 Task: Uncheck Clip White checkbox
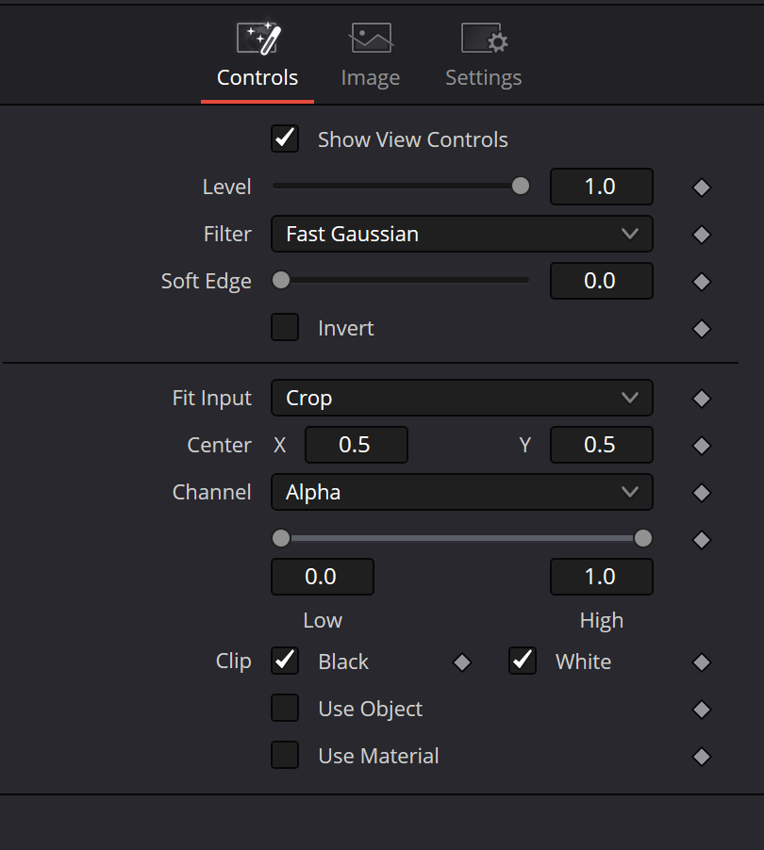(523, 661)
